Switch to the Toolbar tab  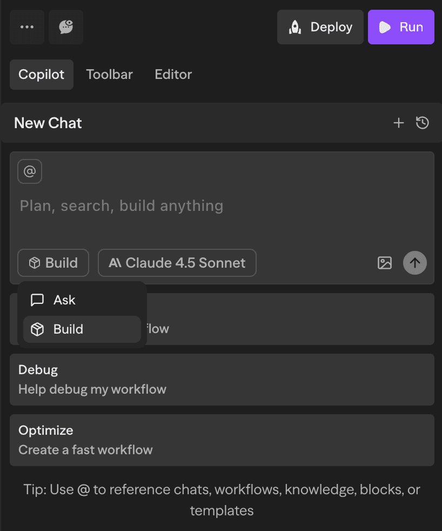tap(109, 74)
